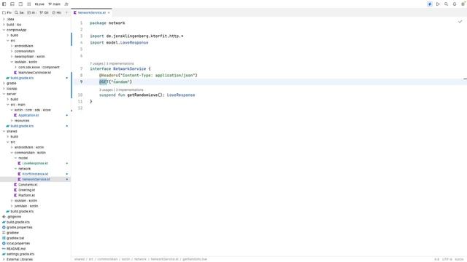The width and height of the screenshot is (467, 262).
Task: Click the usages hint above NetworkService interface
Action: [x=96, y=63]
